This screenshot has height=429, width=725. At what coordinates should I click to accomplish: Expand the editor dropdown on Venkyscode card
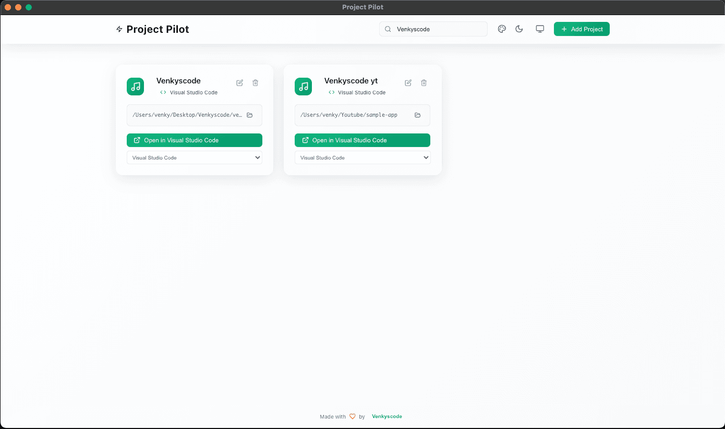pos(194,157)
